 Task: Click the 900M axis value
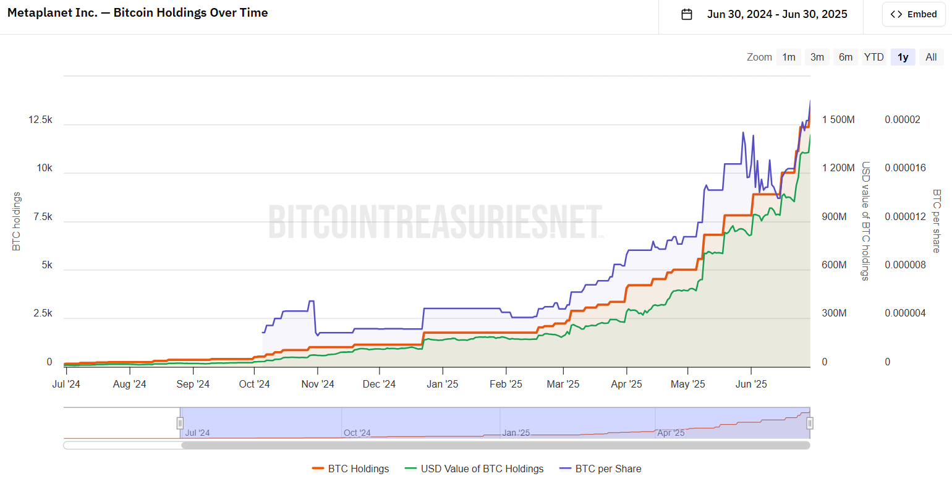pos(834,217)
